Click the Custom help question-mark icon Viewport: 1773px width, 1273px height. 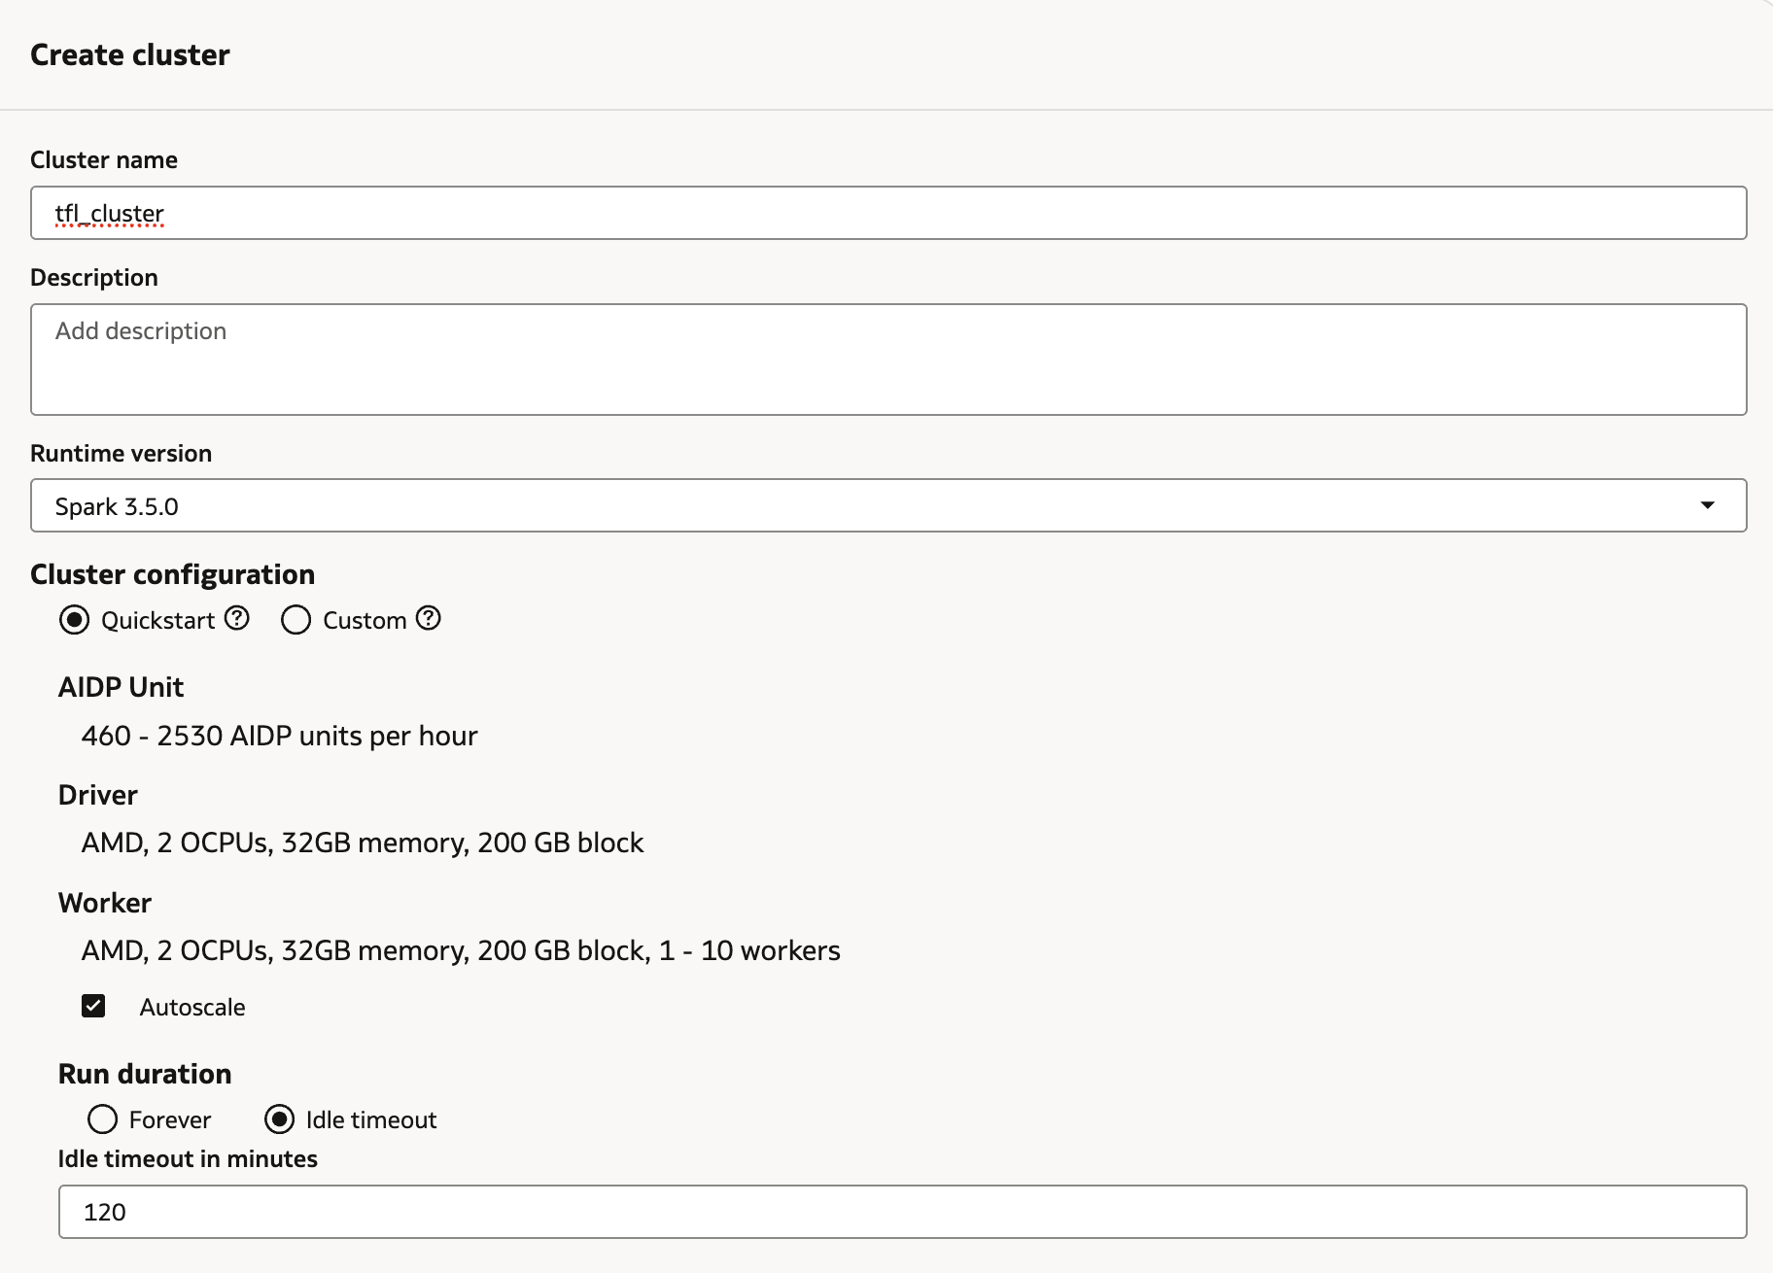pos(429,618)
